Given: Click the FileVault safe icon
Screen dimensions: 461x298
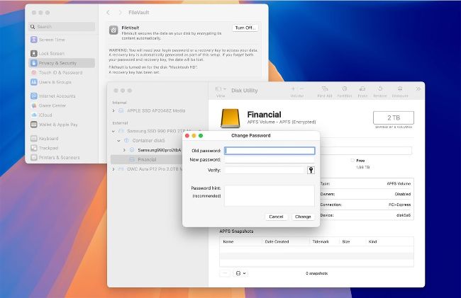Looking at the screenshot, I should click(113, 30).
